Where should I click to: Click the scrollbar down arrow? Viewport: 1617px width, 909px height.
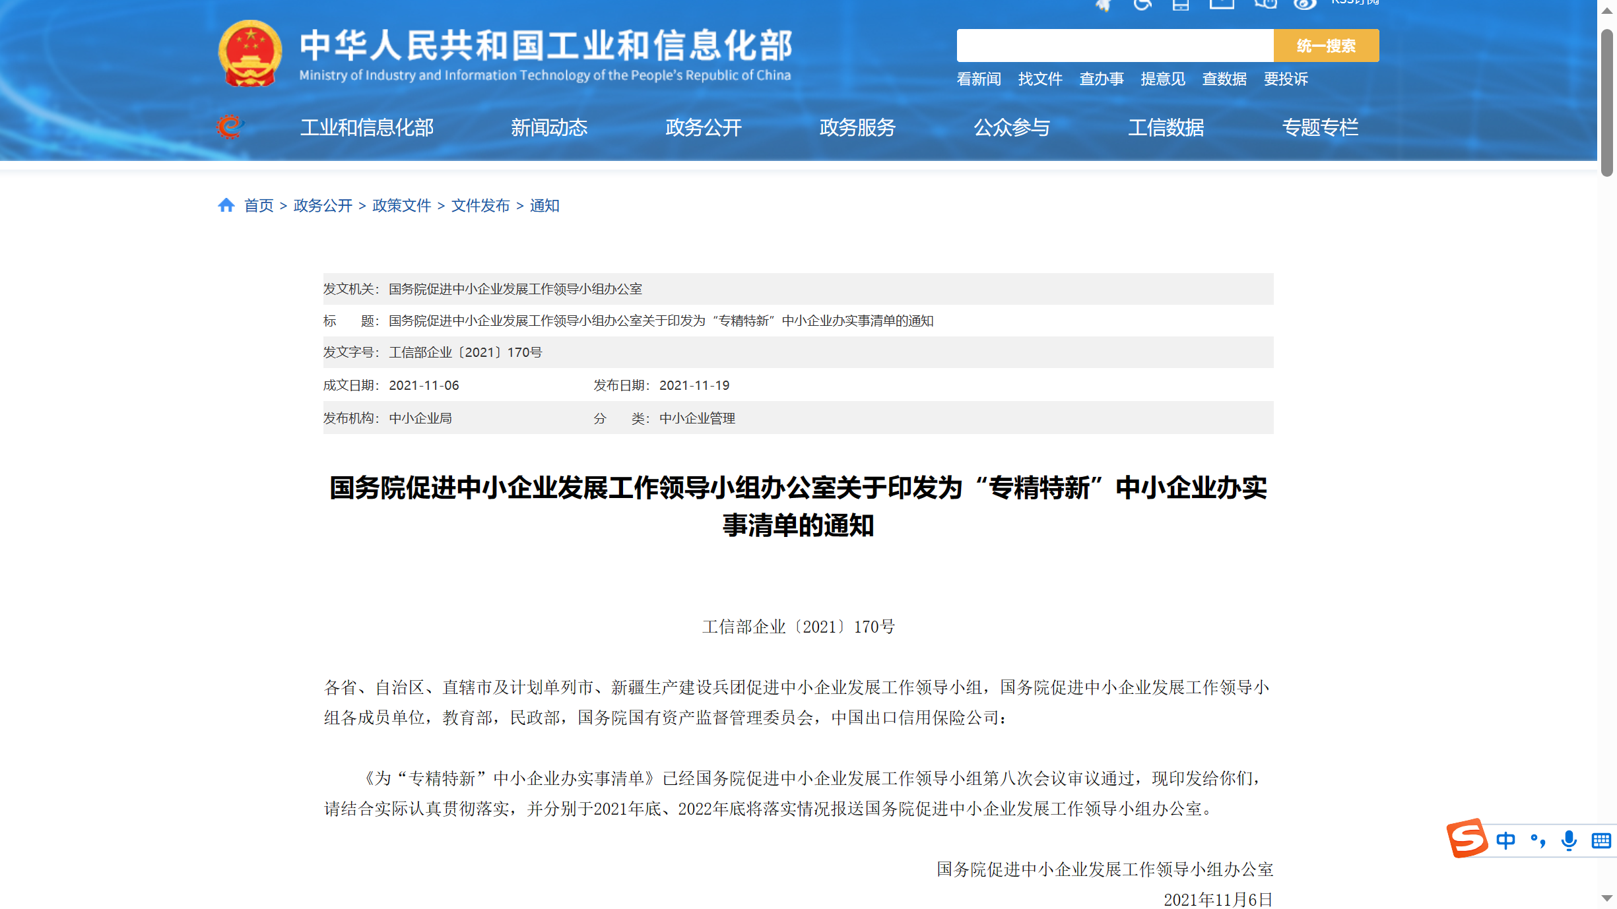1607,898
